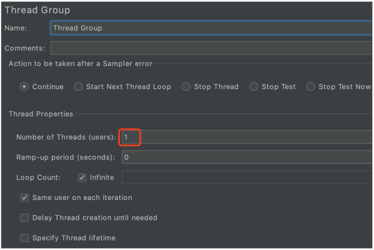Click the Sampler error action section label
The height and width of the screenshot is (250, 374).
coord(80,64)
